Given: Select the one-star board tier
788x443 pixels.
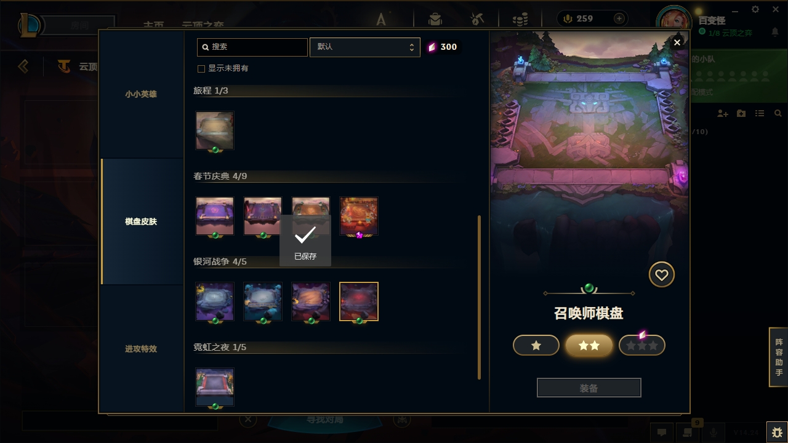Looking at the screenshot, I should pyautogui.click(x=536, y=346).
